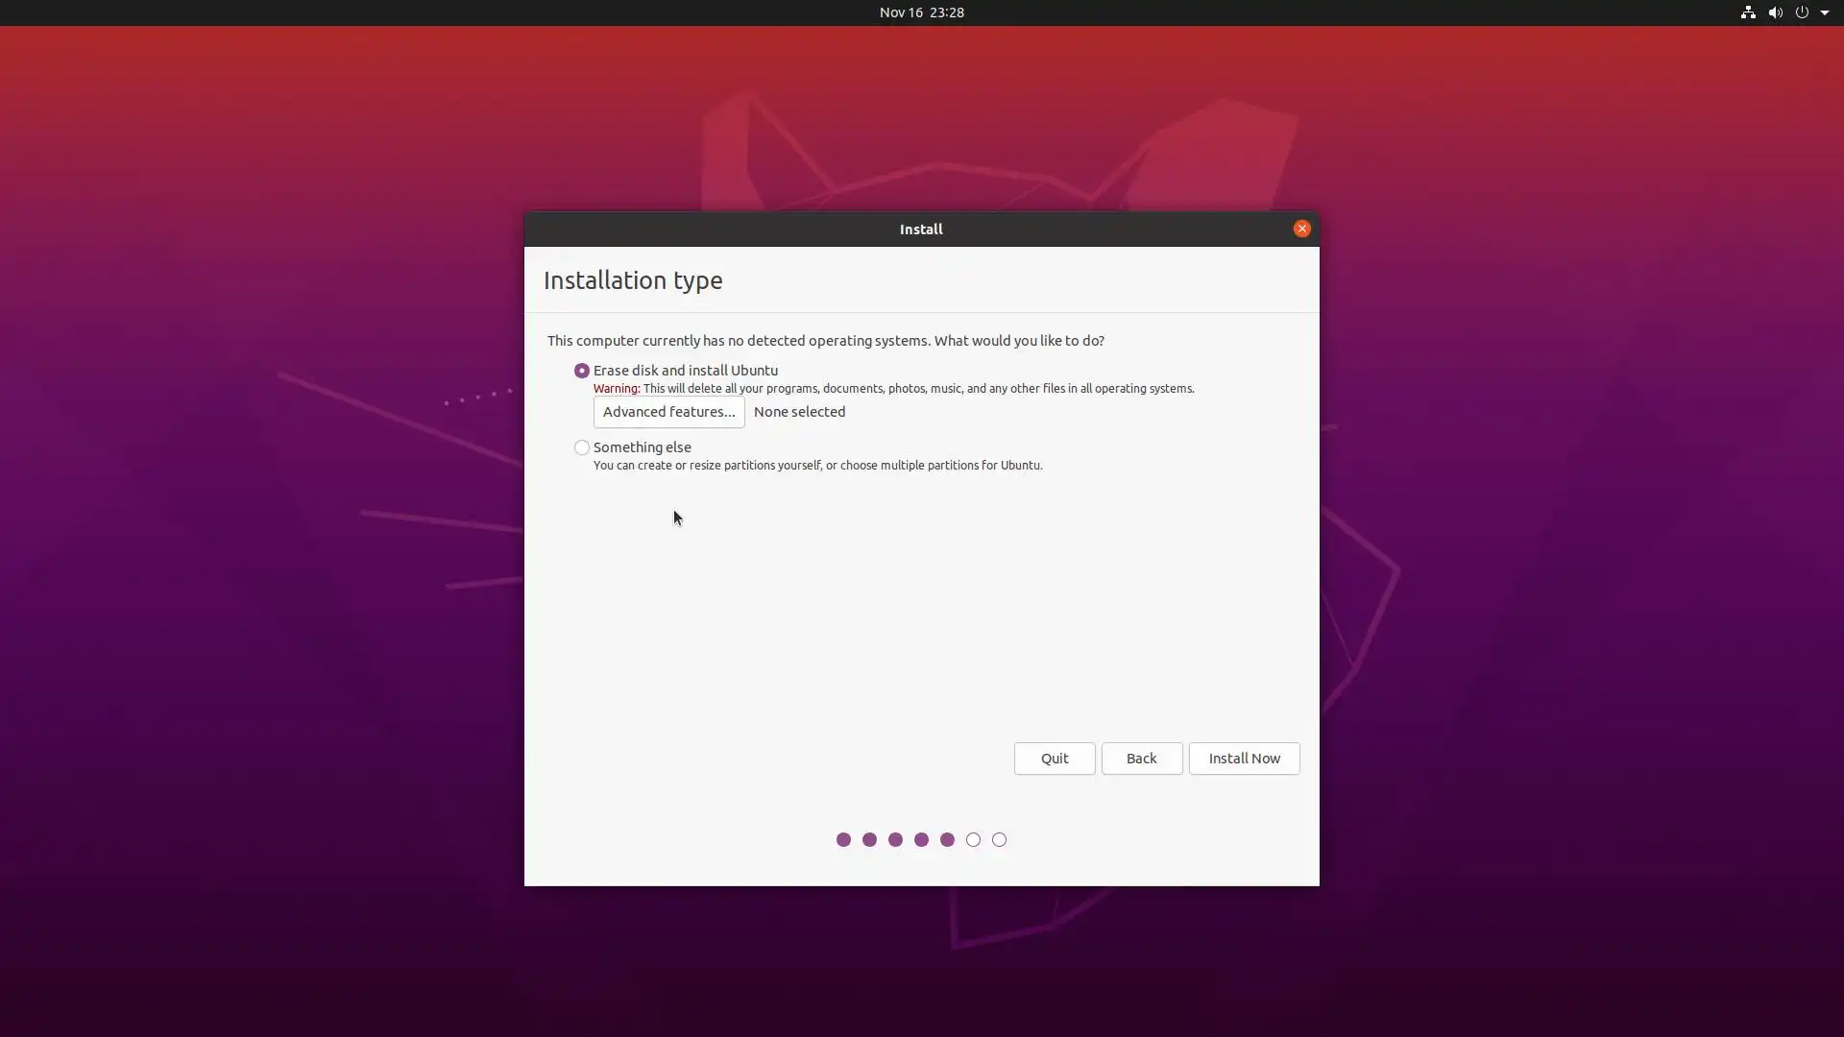This screenshot has height=1037, width=1844.
Task: Select Erase disk and install Ubuntu
Action: tap(582, 371)
